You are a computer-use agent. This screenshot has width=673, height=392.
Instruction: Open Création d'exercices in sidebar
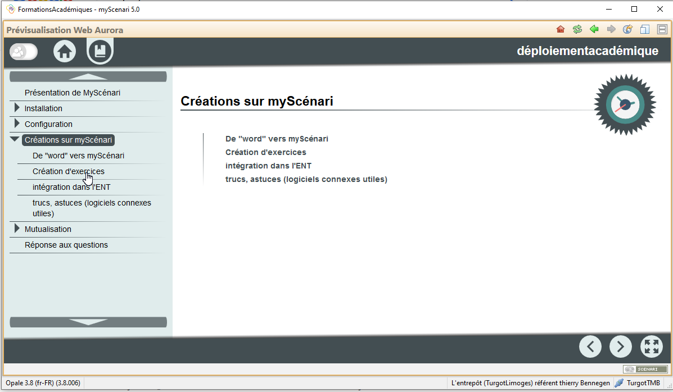(69, 171)
